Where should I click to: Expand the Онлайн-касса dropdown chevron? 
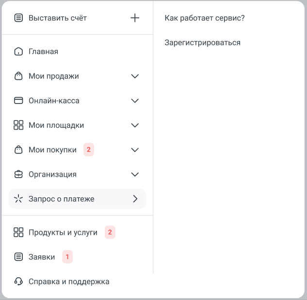tap(135, 101)
